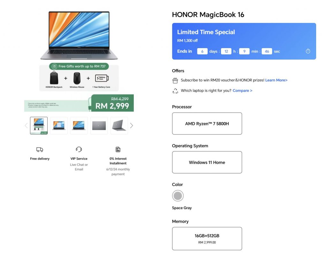Image resolution: width=327 pixels, height=255 pixels.
Task: Click the green Free Gifts badge icon
Action: [x=54, y=66]
